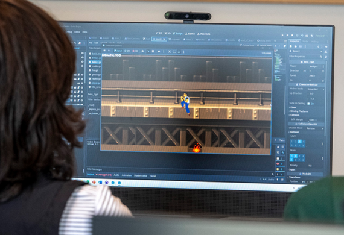Assign the Player property
Screen dimensions: 344x235
click(x=314, y=66)
